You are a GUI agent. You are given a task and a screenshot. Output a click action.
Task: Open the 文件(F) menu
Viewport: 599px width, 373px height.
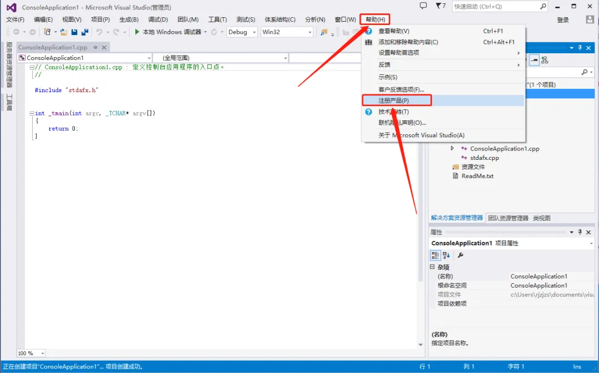[x=16, y=19]
